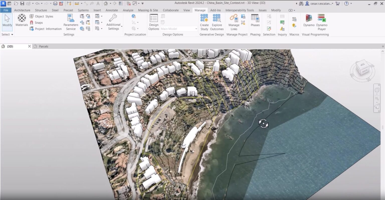
Task: Open Project Information
Action: (32, 29)
